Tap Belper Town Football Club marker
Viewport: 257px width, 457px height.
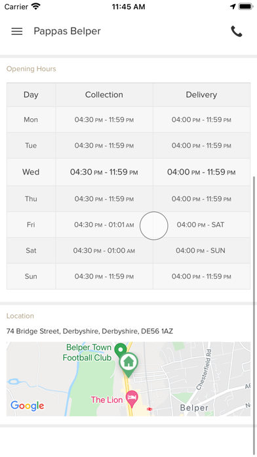click(120, 350)
